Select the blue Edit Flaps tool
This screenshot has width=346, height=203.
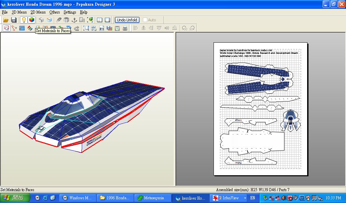[22, 28]
